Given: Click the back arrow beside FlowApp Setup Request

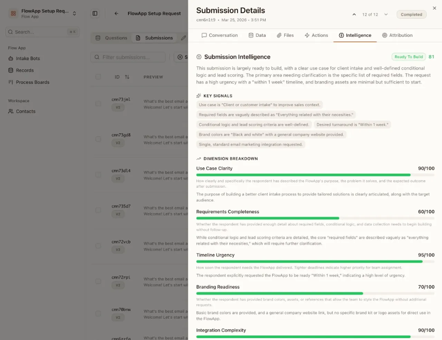Looking at the screenshot, I should tap(116, 13).
